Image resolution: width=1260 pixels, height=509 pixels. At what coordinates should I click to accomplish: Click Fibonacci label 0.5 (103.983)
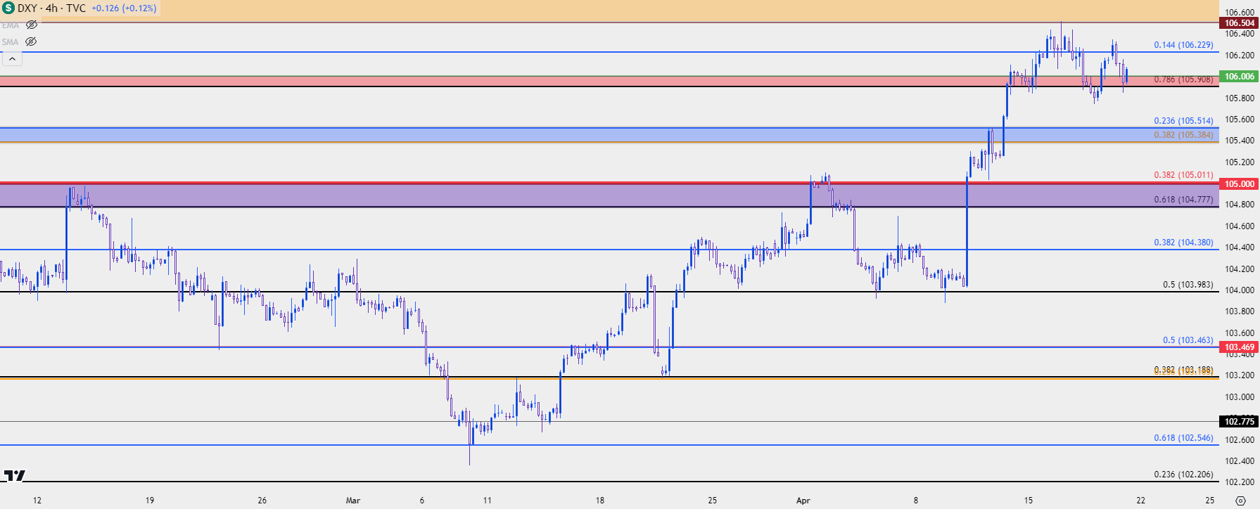click(1188, 285)
